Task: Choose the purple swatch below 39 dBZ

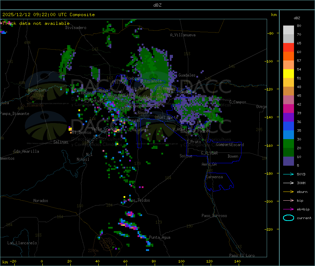Action: pos(288,117)
